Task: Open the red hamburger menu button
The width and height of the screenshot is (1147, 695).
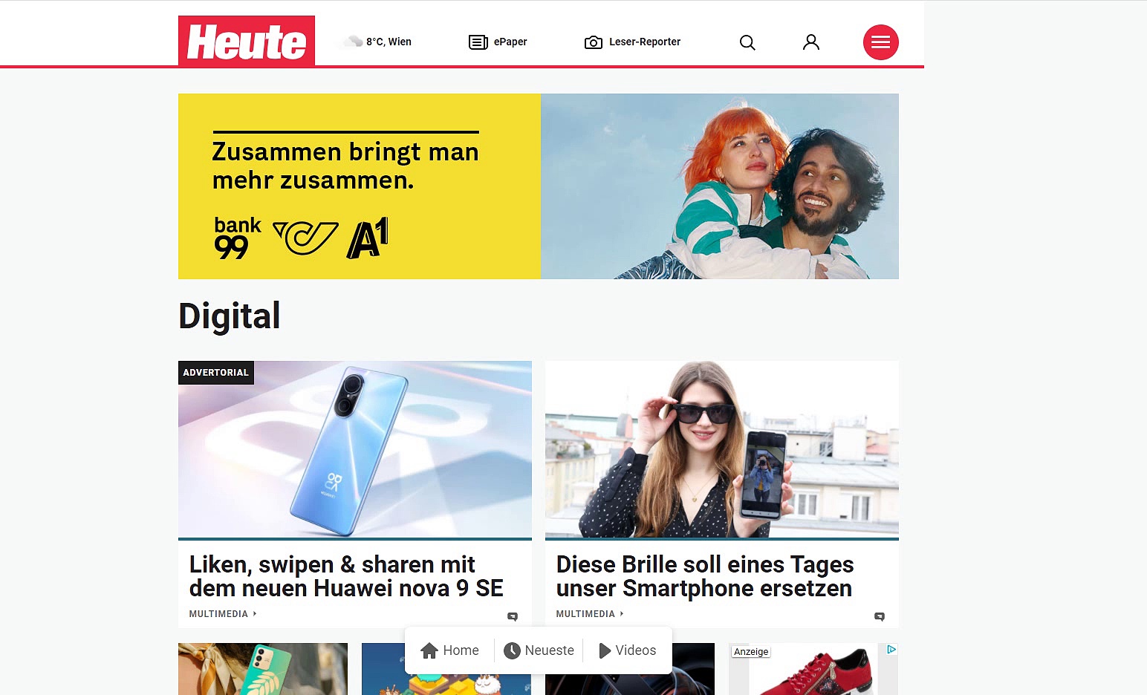Action: 881,42
